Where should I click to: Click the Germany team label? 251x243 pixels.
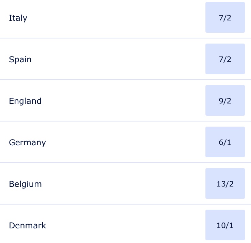tap(27, 142)
